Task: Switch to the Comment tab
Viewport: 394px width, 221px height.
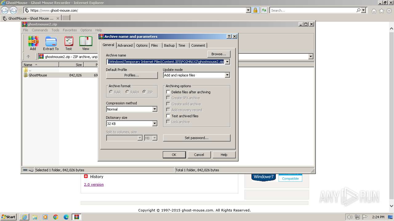Action: tap(198, 45)
